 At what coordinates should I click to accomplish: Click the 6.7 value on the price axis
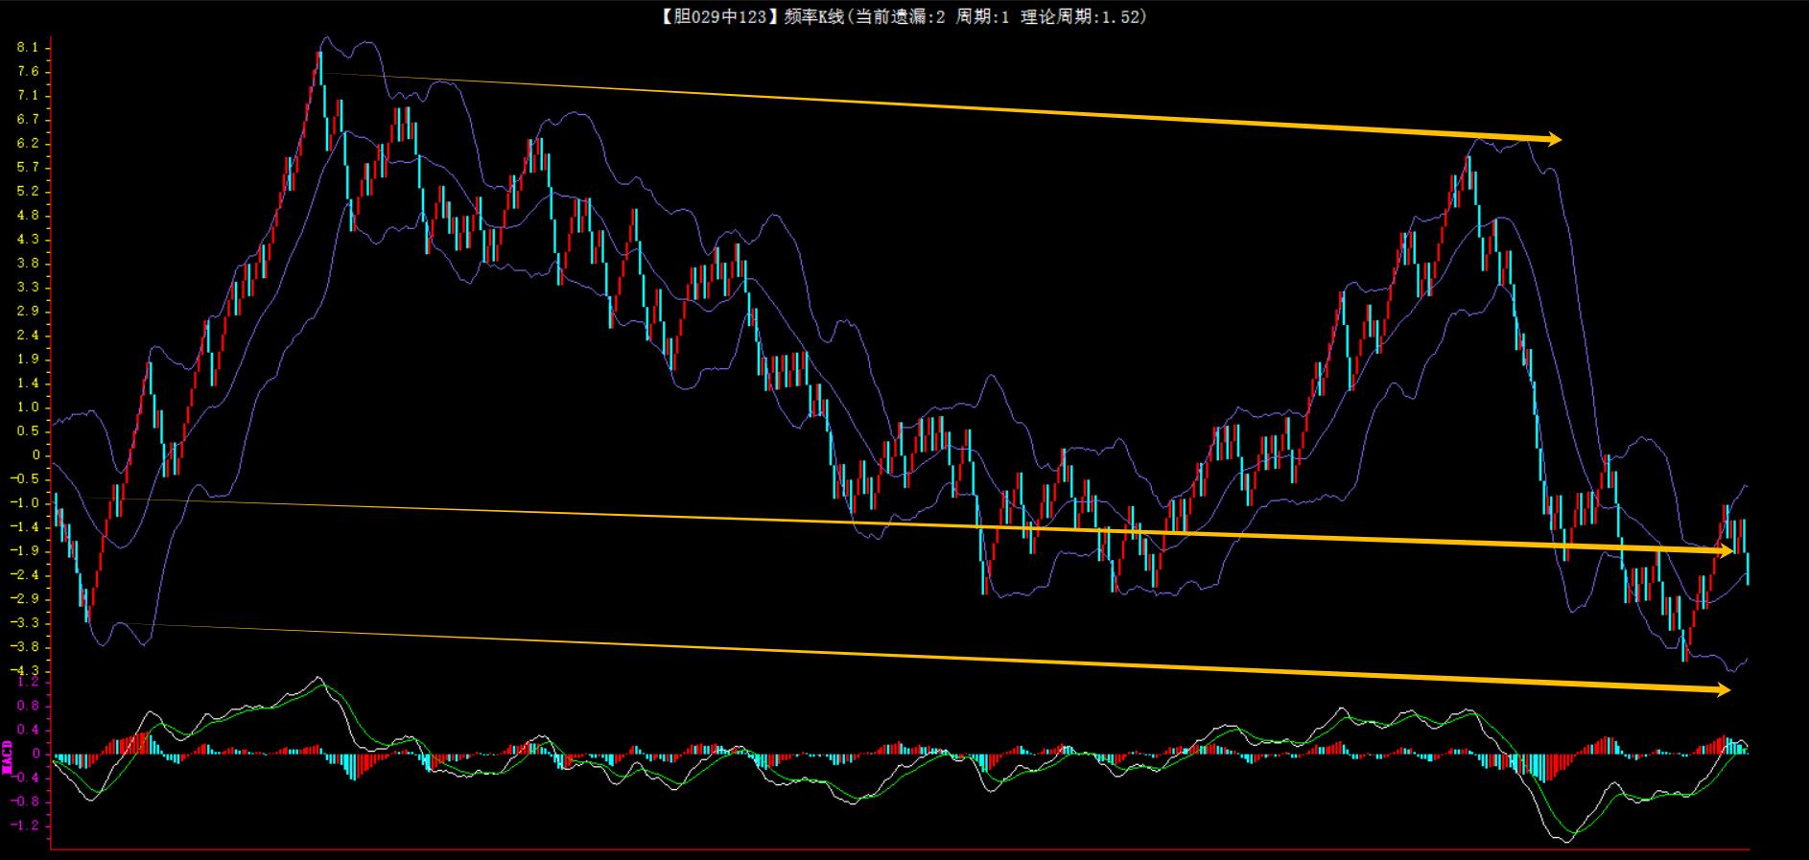[x=28, y=119]
